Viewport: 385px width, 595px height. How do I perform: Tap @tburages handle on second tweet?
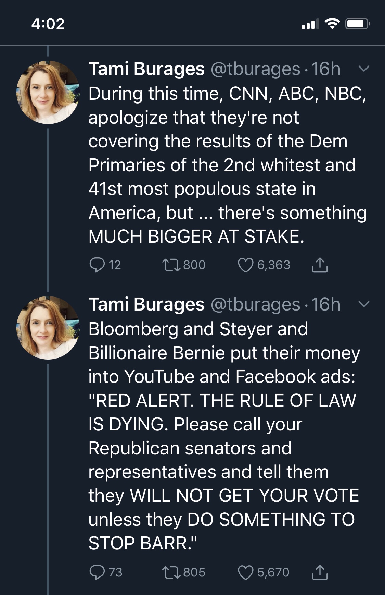[x=255, y=304]
